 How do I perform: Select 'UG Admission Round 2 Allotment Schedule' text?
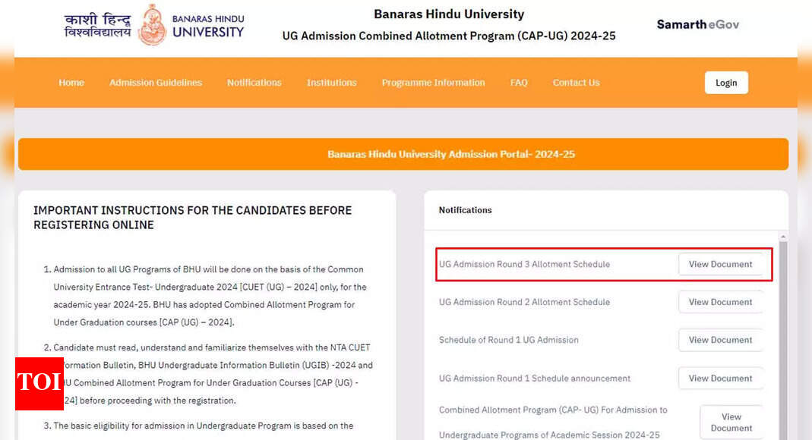coord(524,302)
